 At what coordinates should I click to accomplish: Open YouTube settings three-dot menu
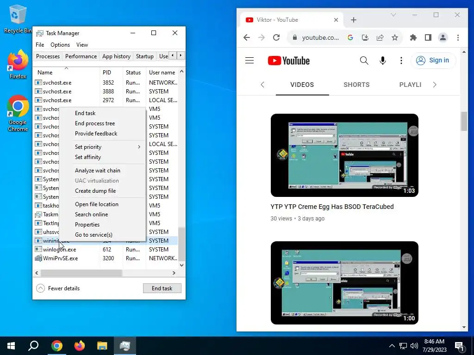[401, 61]
